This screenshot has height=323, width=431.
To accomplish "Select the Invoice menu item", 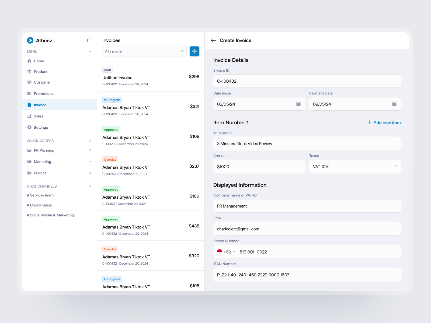I will (x=40, y=105).
